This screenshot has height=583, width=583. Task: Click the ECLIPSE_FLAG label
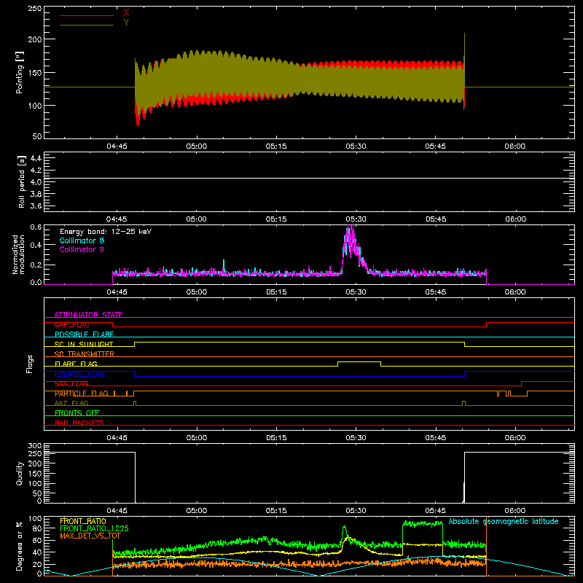pos(79,374)
